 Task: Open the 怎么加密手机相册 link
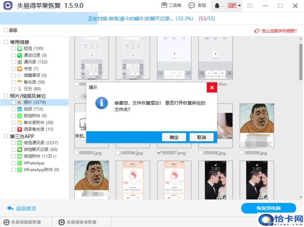tap(276, 31)
